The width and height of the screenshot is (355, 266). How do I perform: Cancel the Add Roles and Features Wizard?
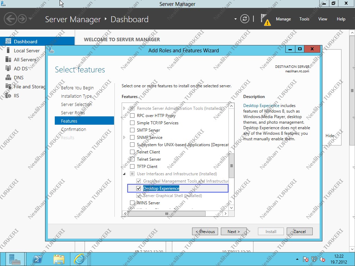pos(300,231)
